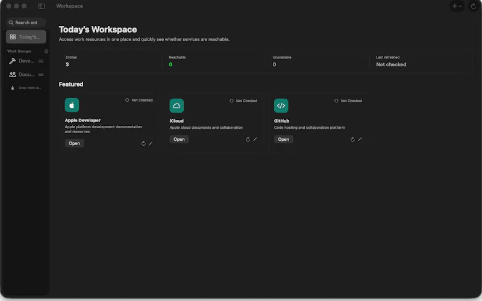Edit the GitHub entry with the pencil icon

pos(360,139)
